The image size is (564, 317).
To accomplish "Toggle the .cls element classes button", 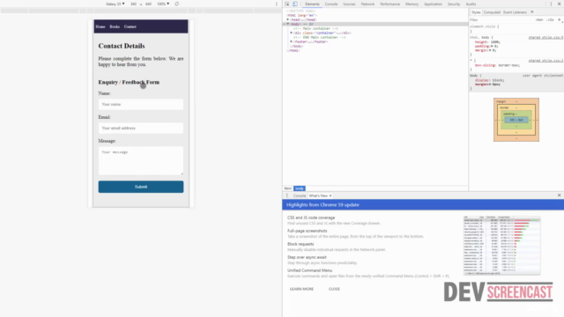I will 550,19.
